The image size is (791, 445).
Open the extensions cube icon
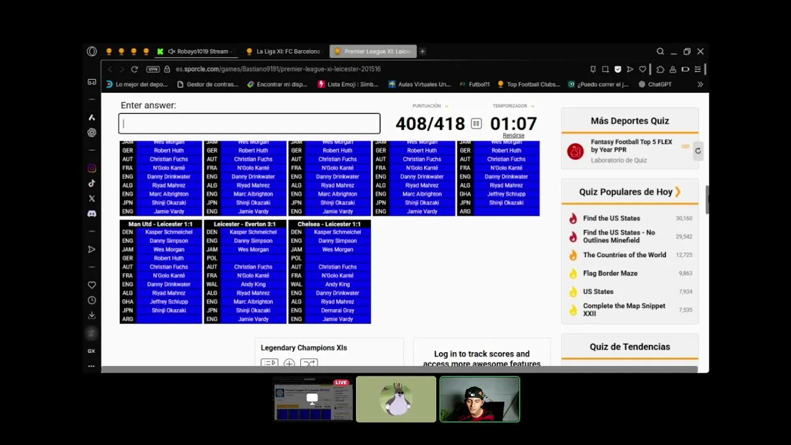660,69
